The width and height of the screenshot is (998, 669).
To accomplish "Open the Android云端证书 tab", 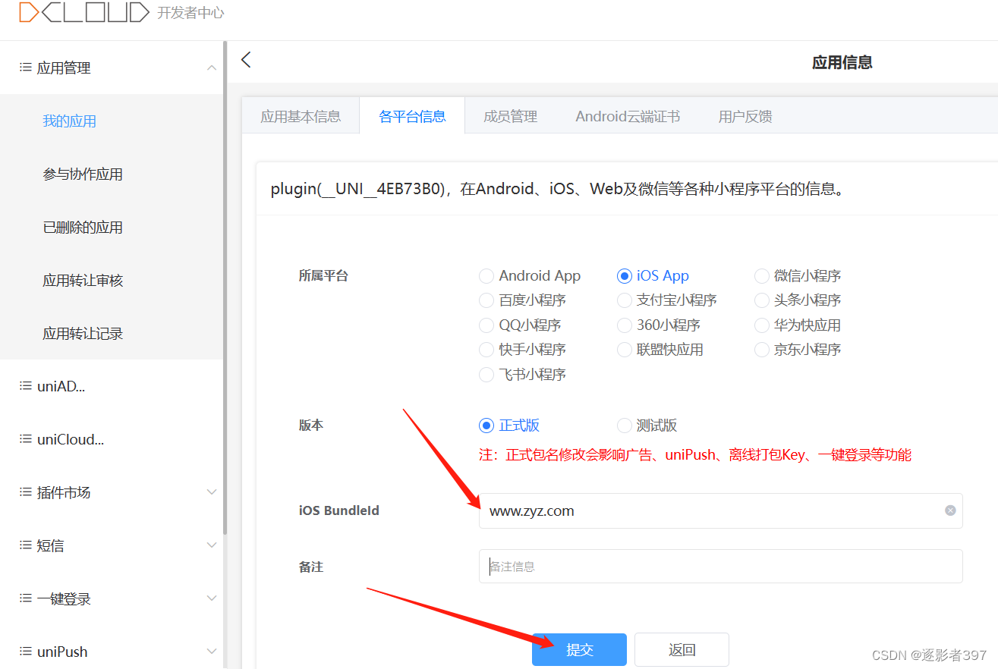I will coord(628,116).
